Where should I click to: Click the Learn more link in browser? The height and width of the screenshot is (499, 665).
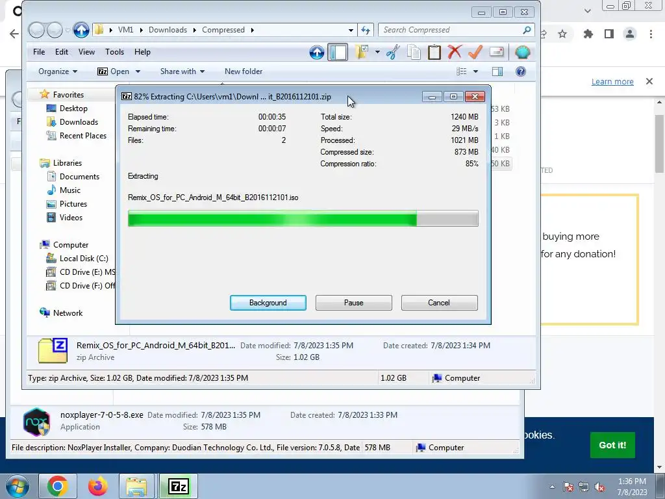[612, 81]
